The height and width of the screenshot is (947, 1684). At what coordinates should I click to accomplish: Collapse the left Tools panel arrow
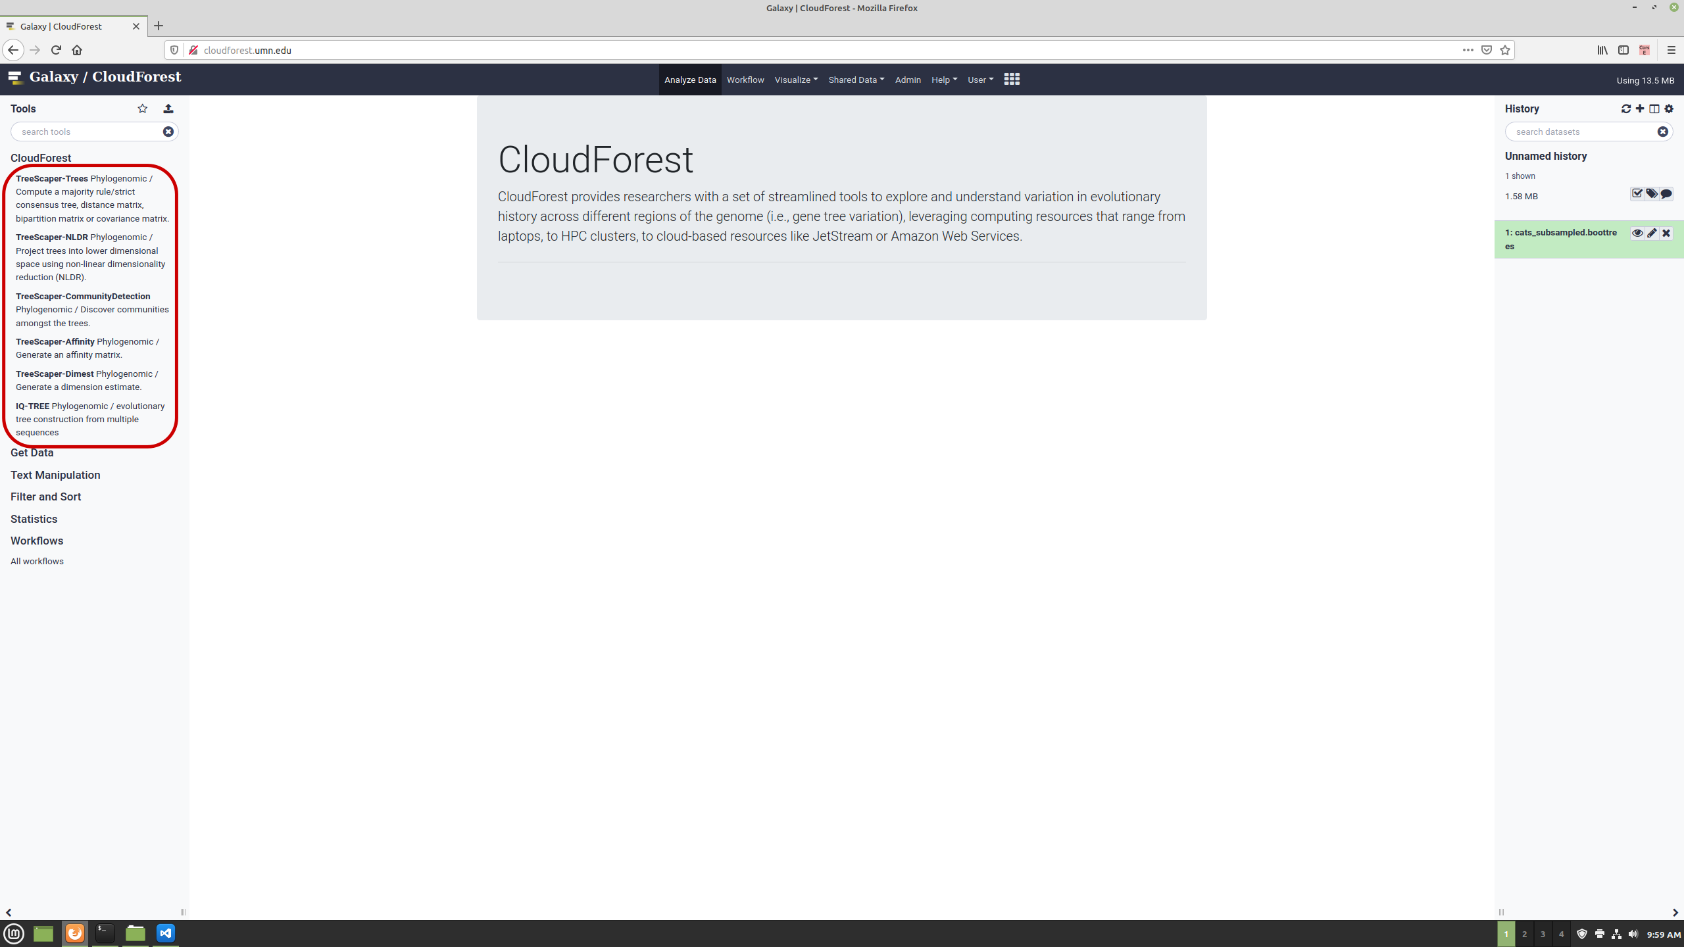[x=9, y=912]
